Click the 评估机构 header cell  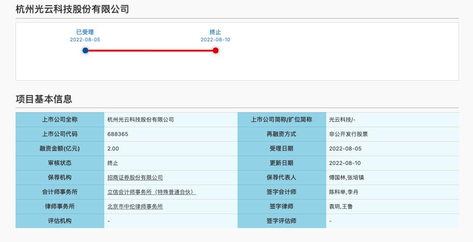pyautogui.click(x=60, y=221)
